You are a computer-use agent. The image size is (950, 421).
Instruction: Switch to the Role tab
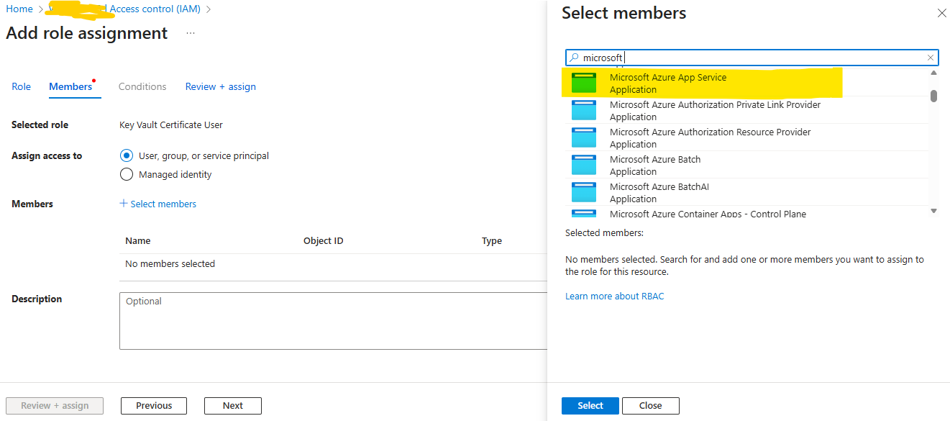22,86
